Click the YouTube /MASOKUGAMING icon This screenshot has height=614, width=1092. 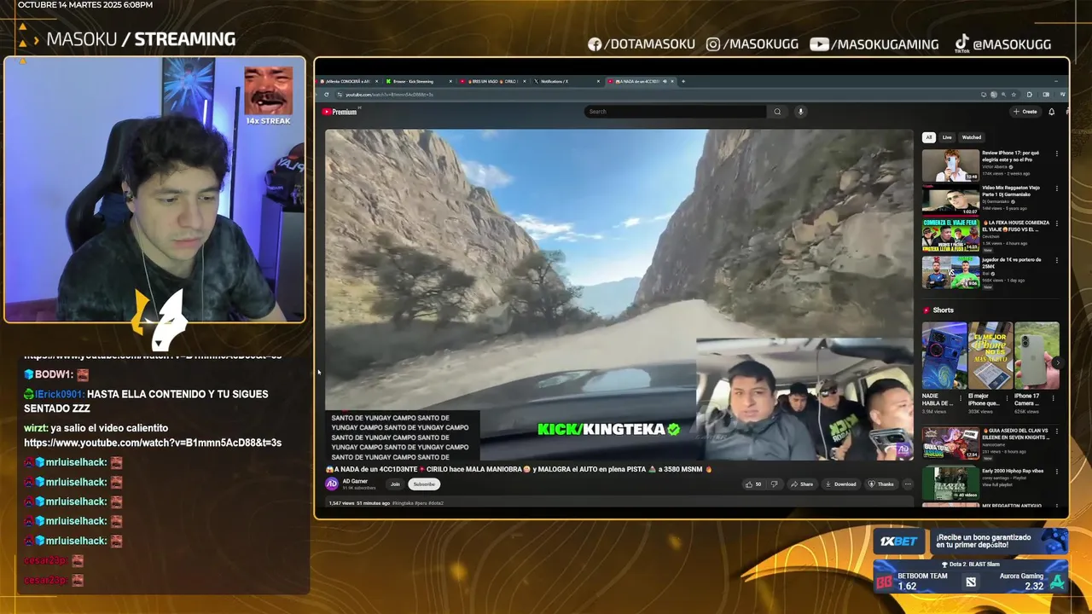[819, 44]
